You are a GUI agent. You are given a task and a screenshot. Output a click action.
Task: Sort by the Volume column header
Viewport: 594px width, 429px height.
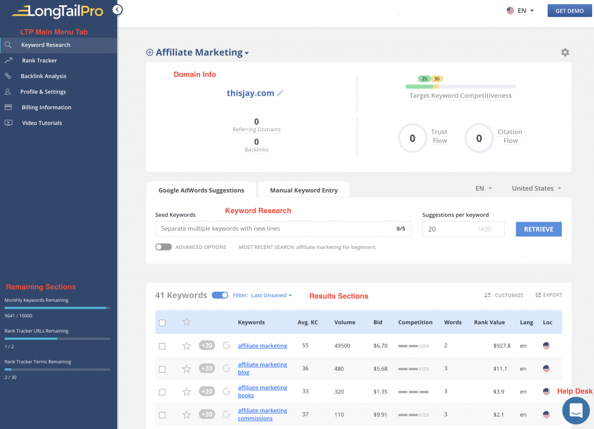click(x=345, y=322)
